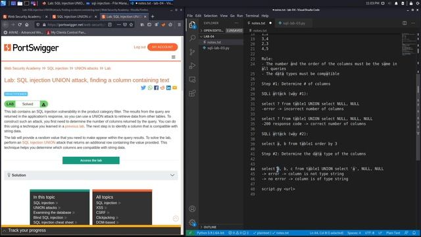Open the File menu in VS Code
The width and height of the screenshot is (421, 237).
[x=190, y=16]
